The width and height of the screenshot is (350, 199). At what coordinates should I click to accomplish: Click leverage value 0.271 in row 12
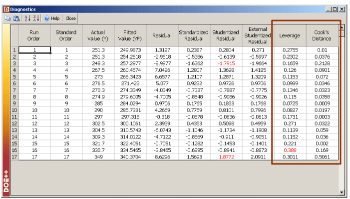tap(290, 123)
